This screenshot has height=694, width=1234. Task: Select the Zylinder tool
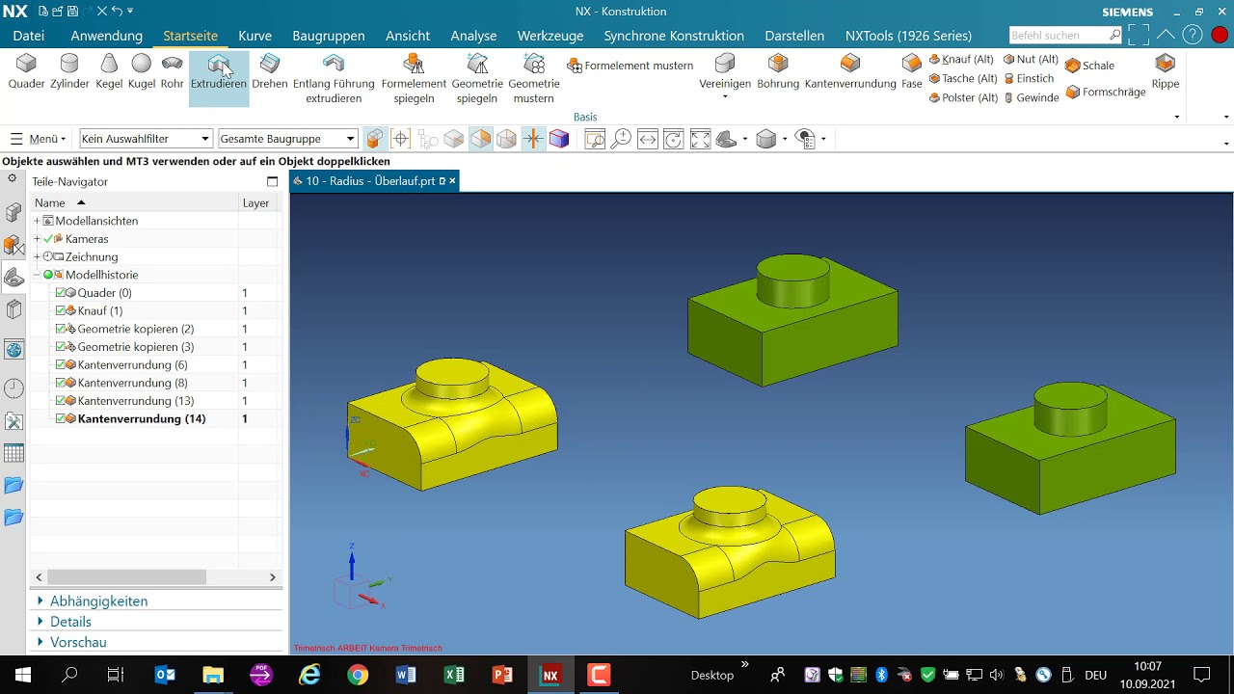(x=69, y=72)
